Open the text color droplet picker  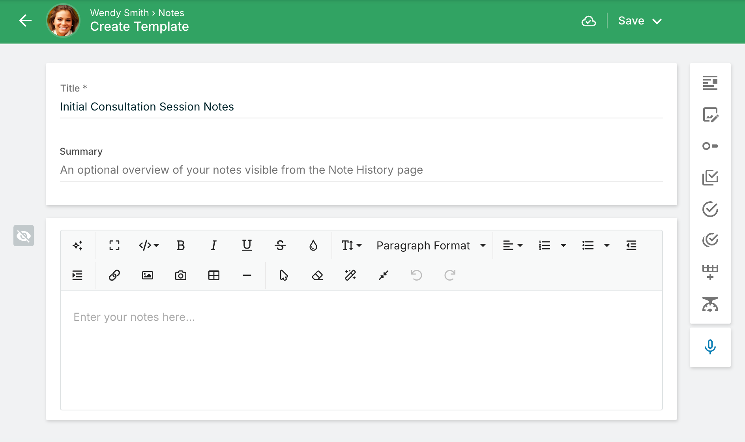pyautogui.click(x=313, y=245)
